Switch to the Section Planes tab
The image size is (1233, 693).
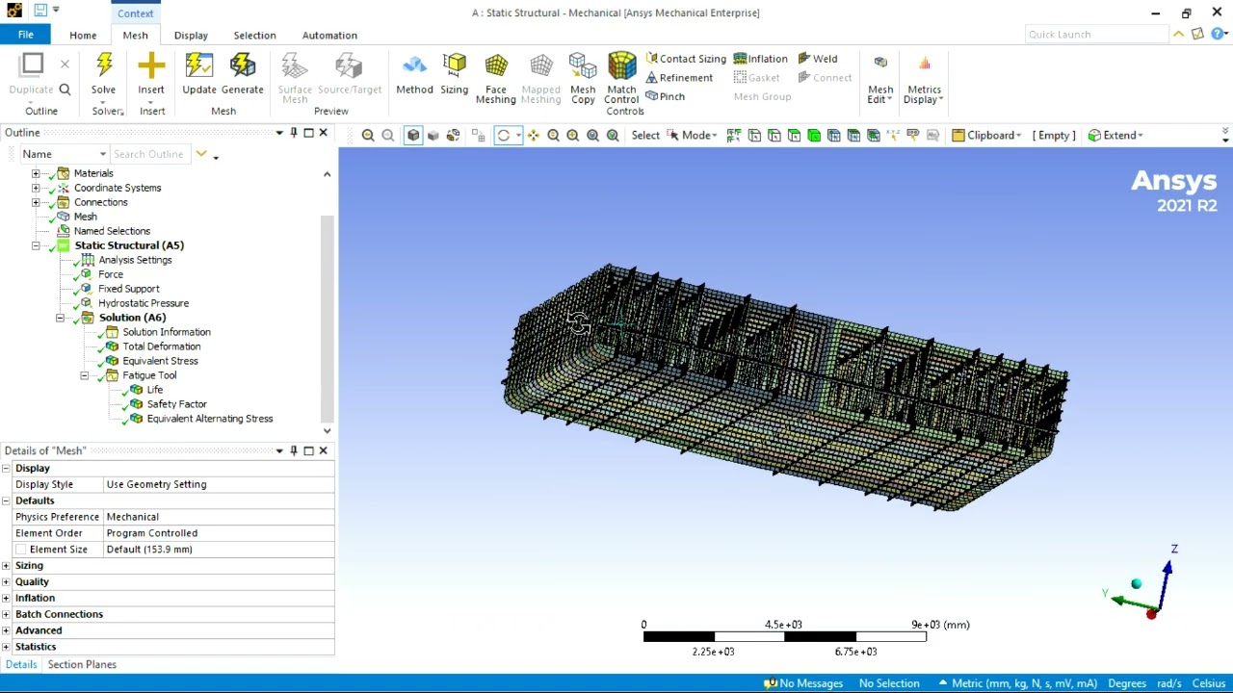coord(82,665)
